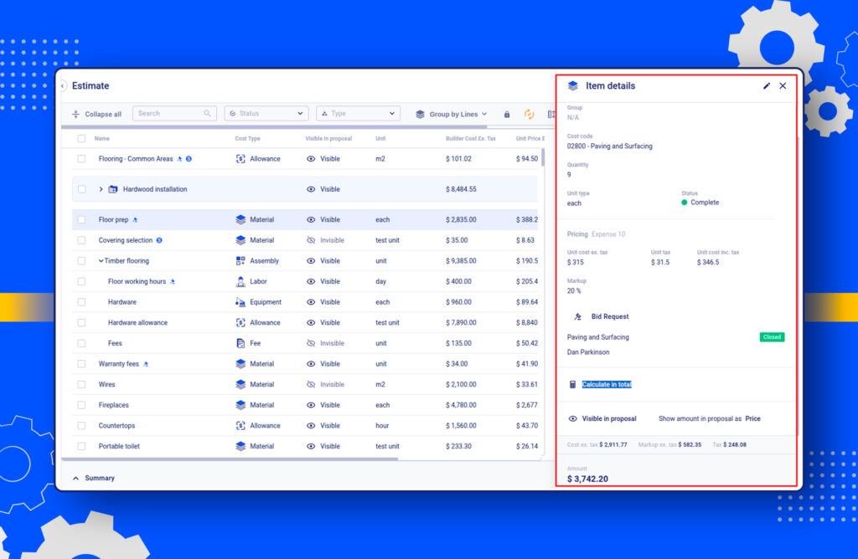
Task: Check the Floor prep row checkbox
Action: (x=81, y=219)
